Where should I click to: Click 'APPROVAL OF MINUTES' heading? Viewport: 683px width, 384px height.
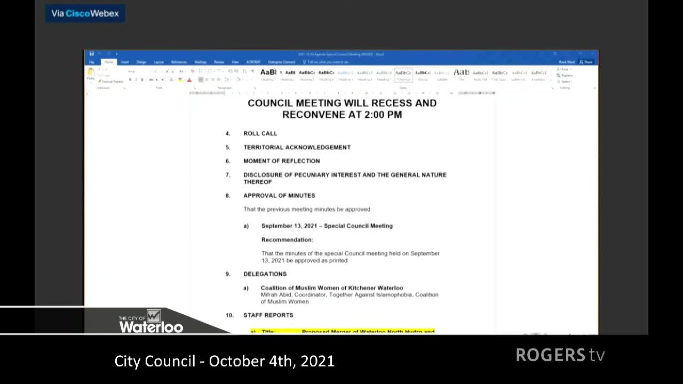(279, 196)
